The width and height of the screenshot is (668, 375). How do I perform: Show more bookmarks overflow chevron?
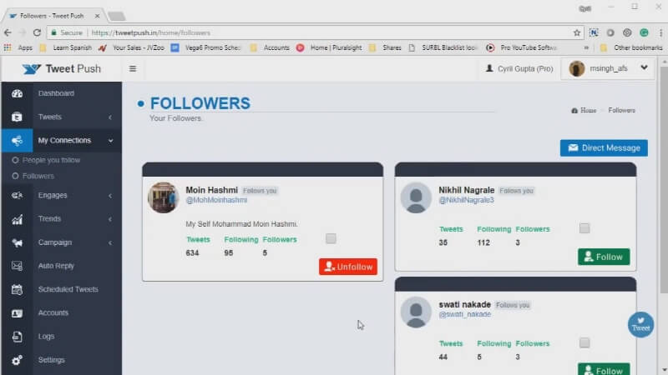click(586, 47)
